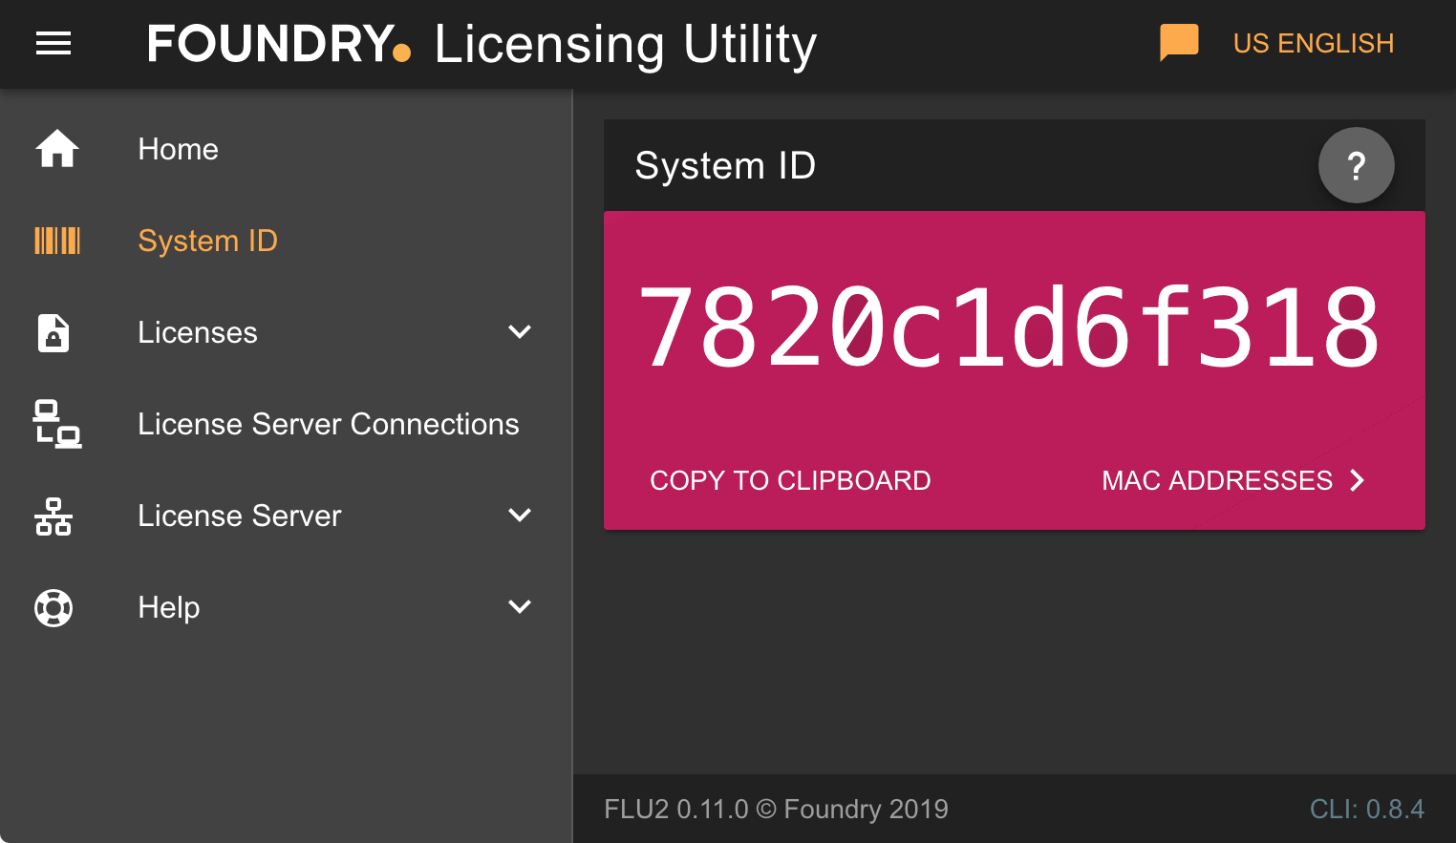
Task: Open the hamburger navigation menu
Action: point(53,43)
